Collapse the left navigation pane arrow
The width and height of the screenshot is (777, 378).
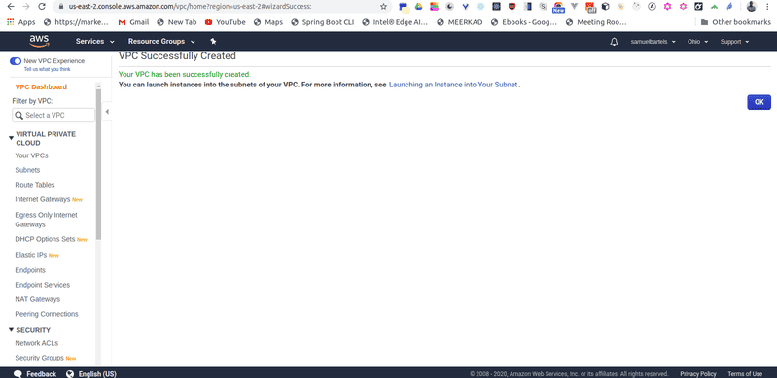coord(107,112)
